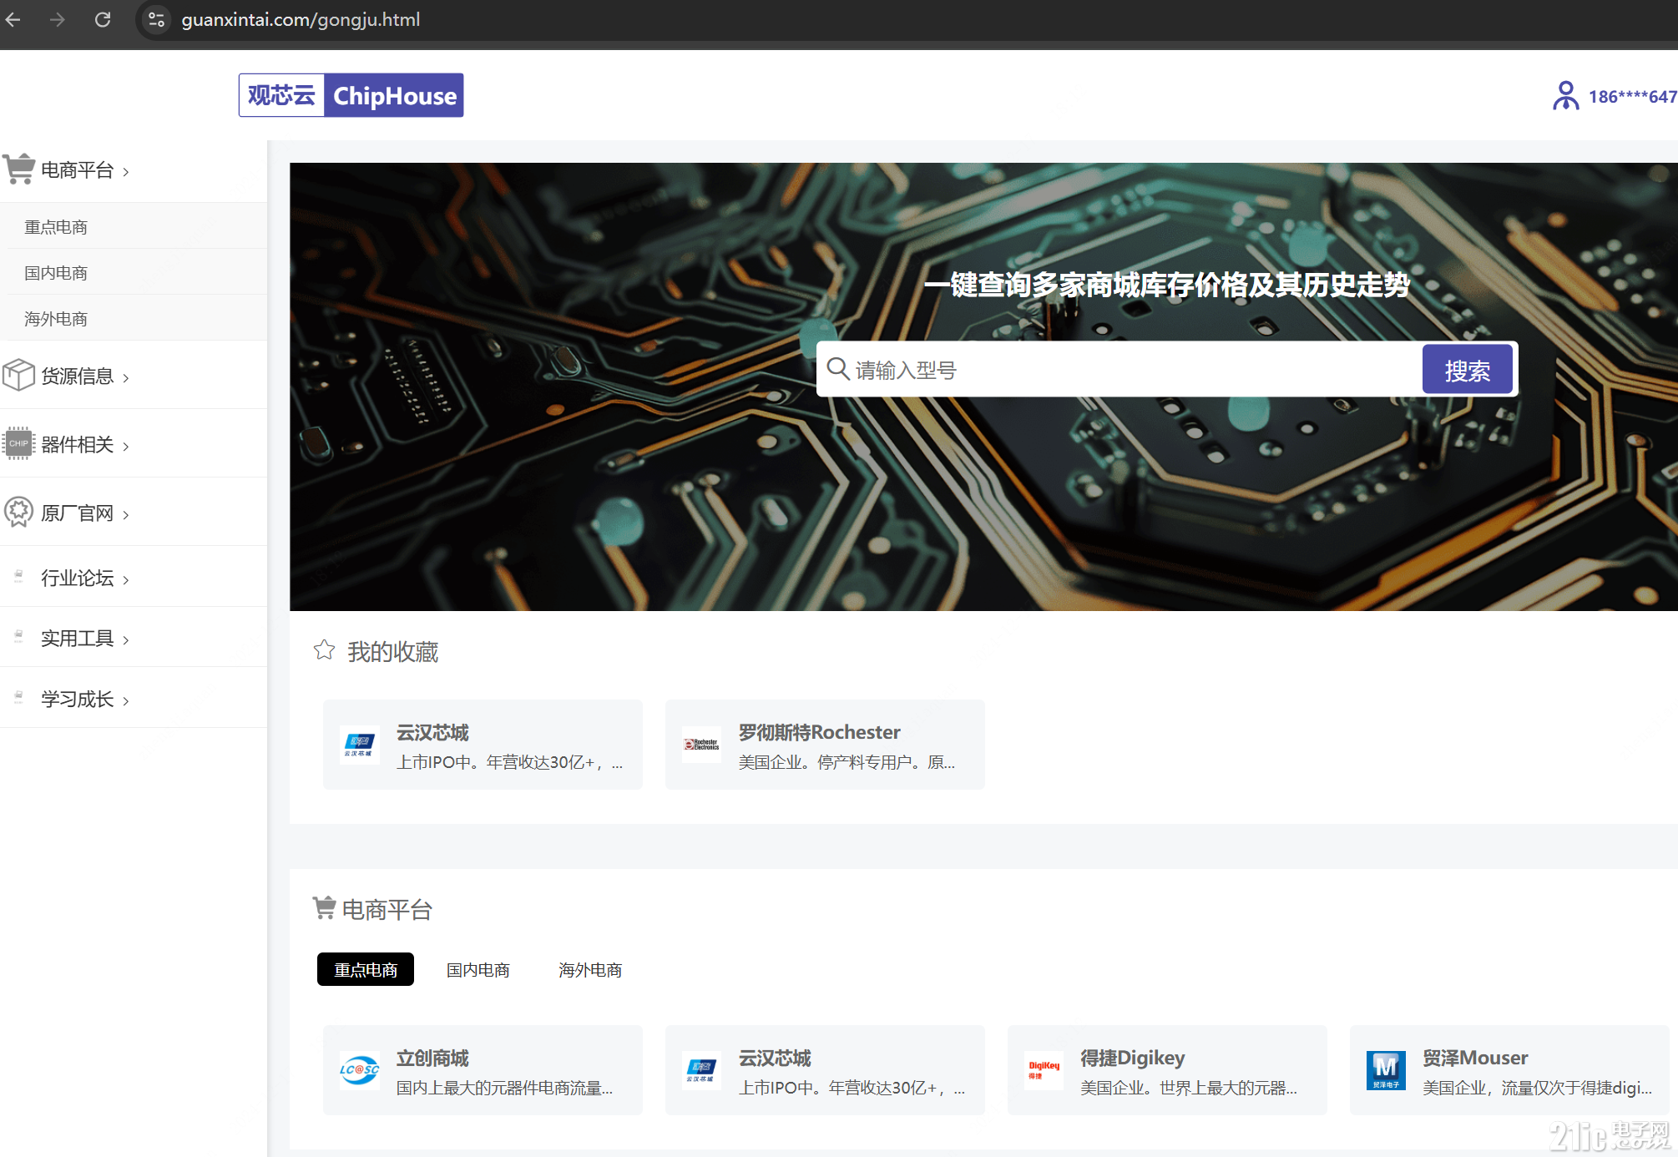Click the 观芯云 ChipHouse logo
Image resolution: width=1678 pixels, height=1157 pixels.
351,95
